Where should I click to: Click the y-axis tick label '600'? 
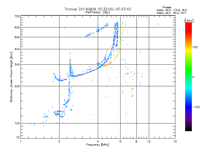coord(17,27)
